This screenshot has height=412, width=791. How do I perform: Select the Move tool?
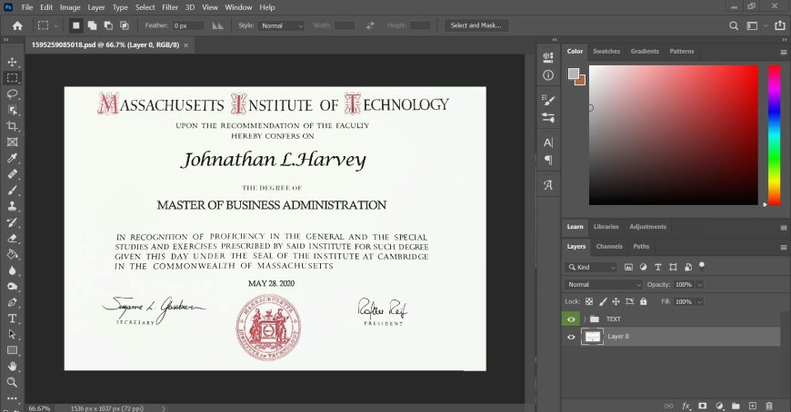click(x=12, y=62)
